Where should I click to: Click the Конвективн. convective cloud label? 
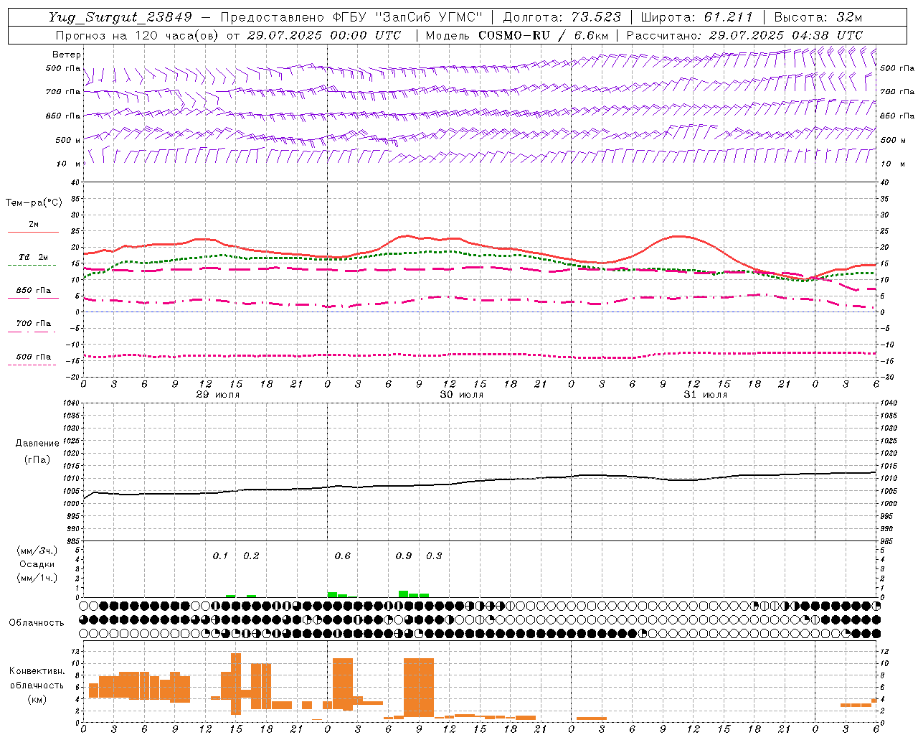coord(37,671)
